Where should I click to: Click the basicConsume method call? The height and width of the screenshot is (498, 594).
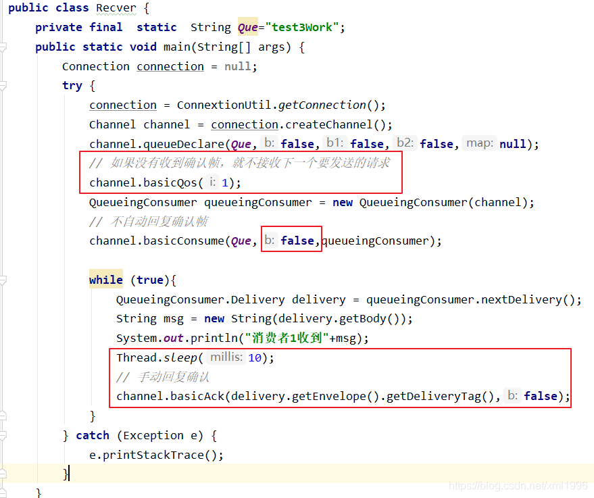[x=184, y=241]
